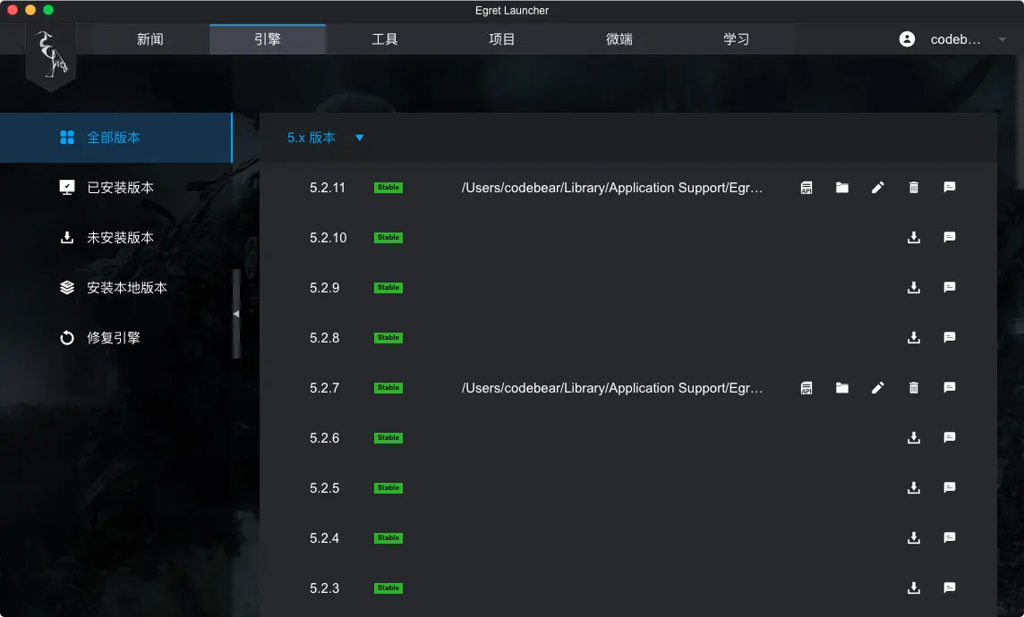The height and width of the screenshot is (617, 1024).
Task: View release notes for version 5.2.3
Action: coord(950,588)
